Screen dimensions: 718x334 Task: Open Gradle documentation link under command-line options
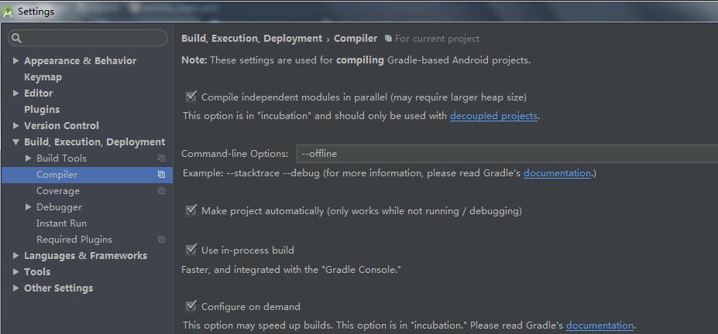557,173
